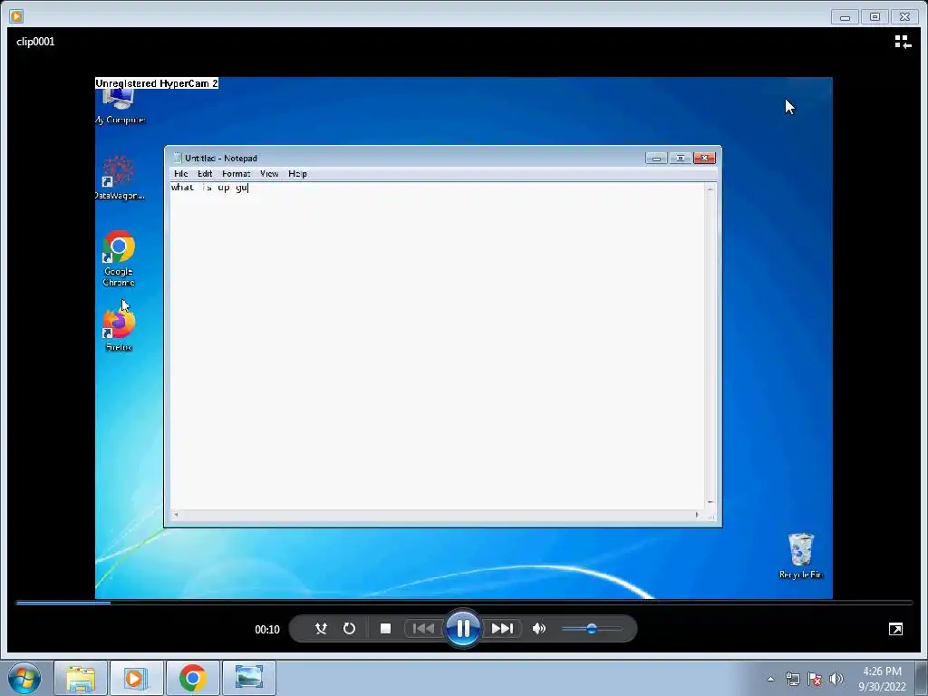This screenshot has width=928, height=696.
Task: Click the My Computer desktop icon in video
Action: coord(120,107)
